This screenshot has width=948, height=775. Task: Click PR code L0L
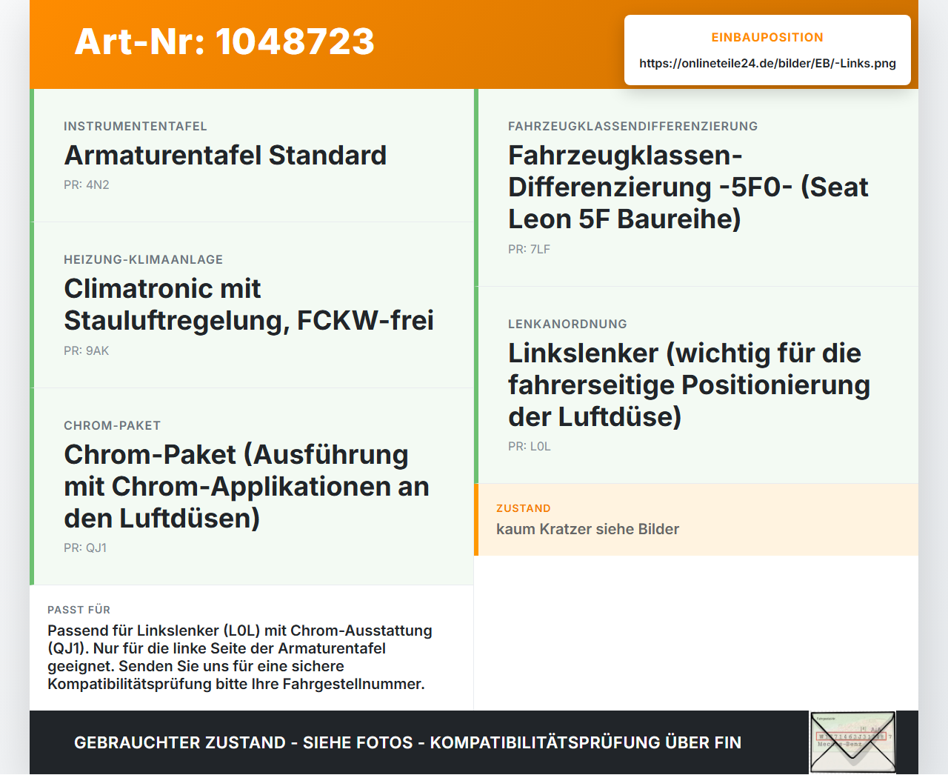click(x=530, y=447)
